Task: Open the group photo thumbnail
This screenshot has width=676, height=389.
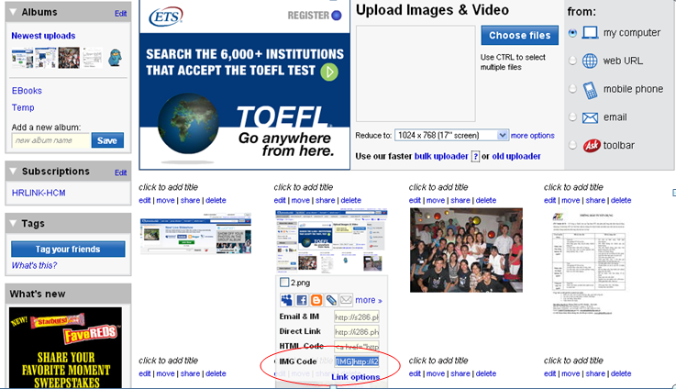Action: click(466, 250)
